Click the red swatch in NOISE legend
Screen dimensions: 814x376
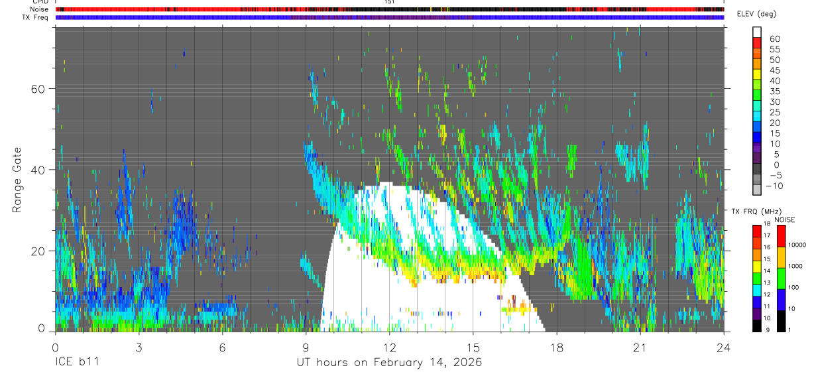coord(781,236)
